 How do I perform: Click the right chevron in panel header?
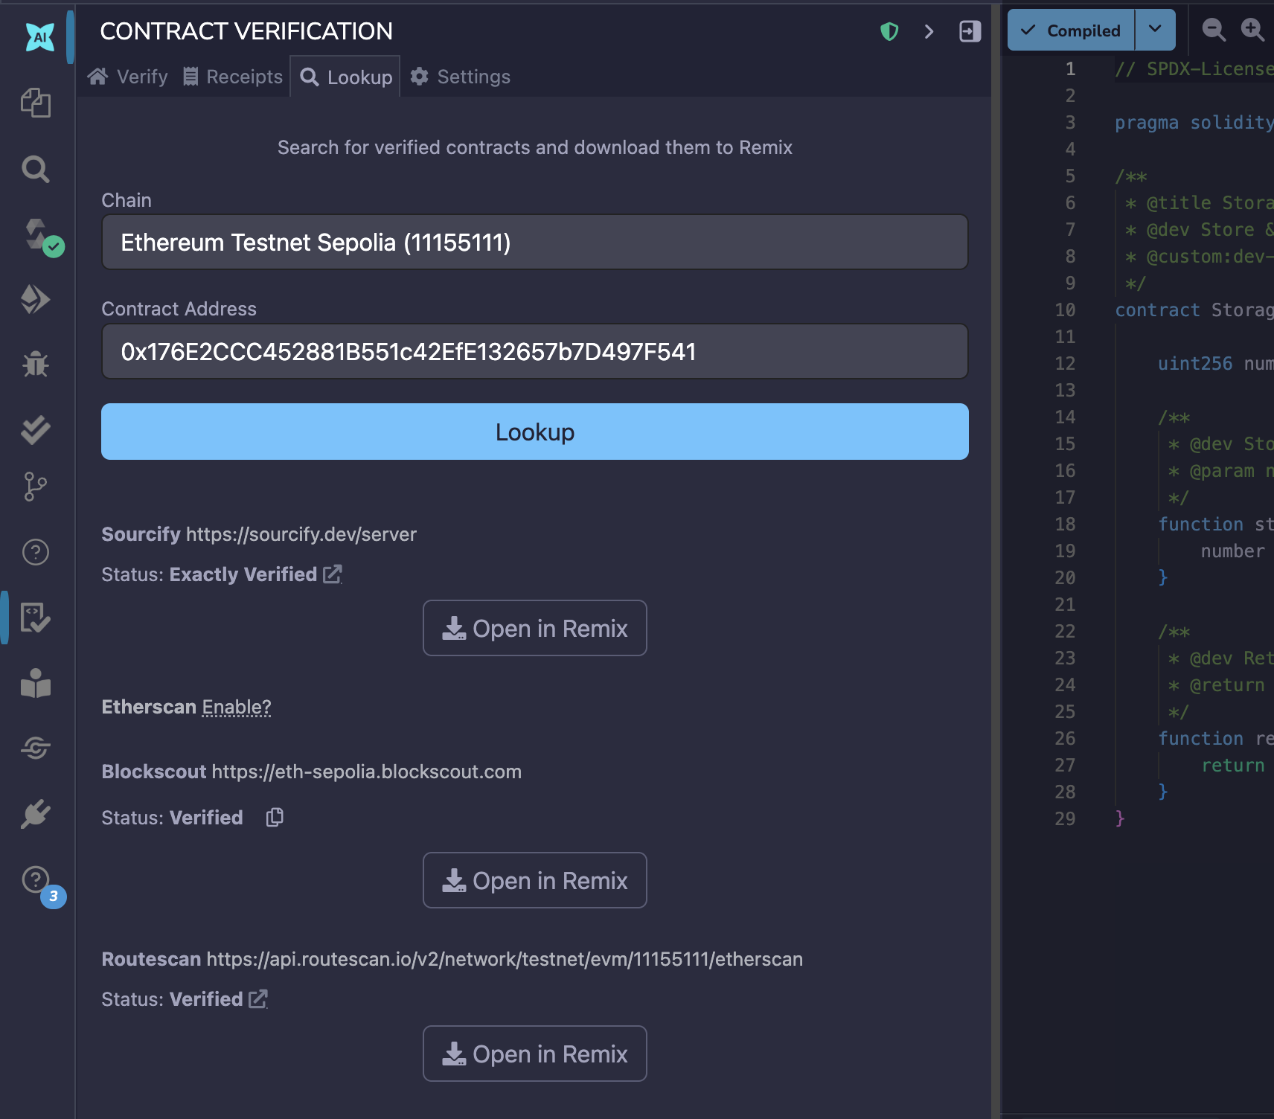pos(929,31)
